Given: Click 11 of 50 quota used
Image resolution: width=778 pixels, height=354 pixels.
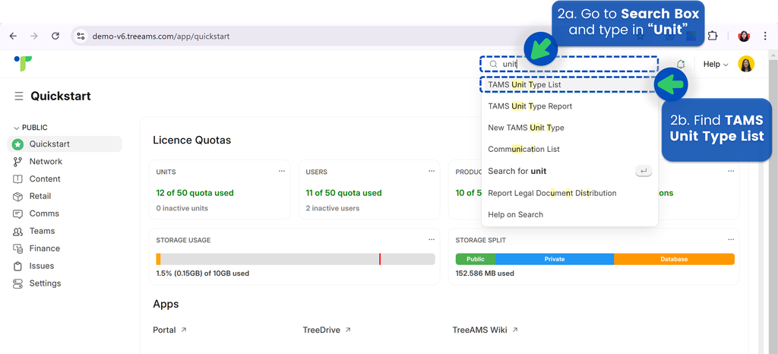Looking at the screenshot, I should pyautogui.click(x=344, y=193).
